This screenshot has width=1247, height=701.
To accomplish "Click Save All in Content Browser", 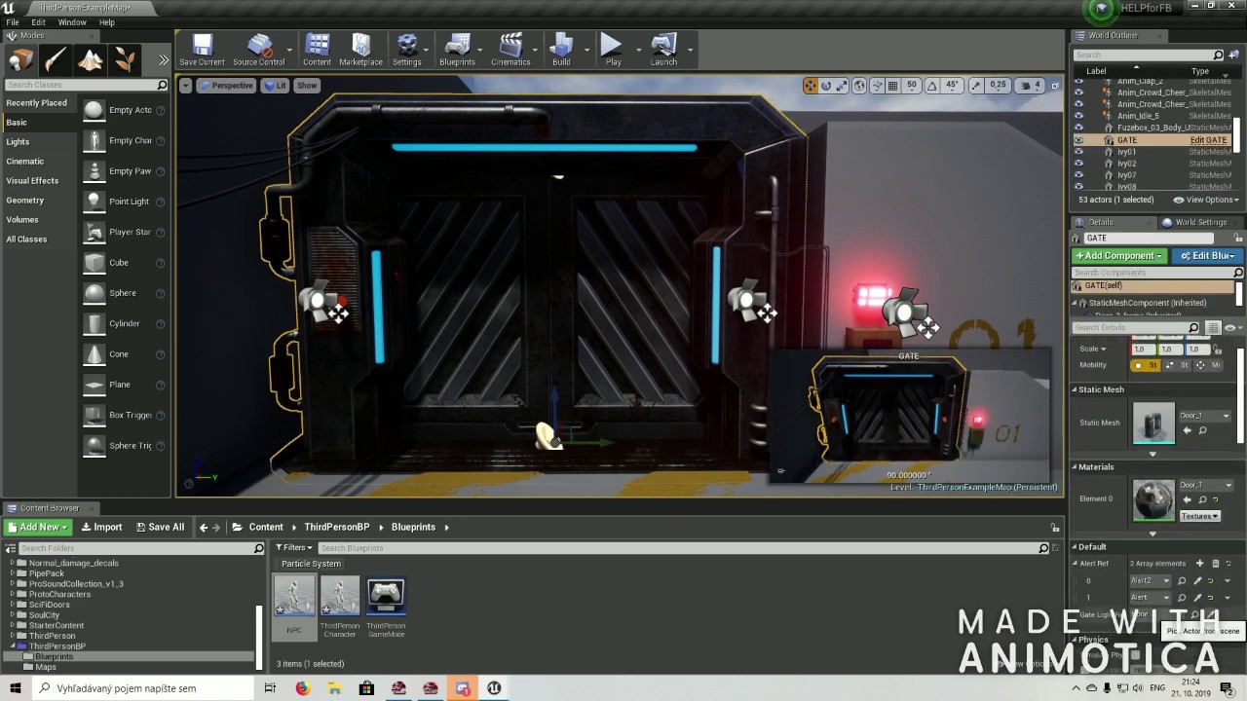I will click(160, 527).
